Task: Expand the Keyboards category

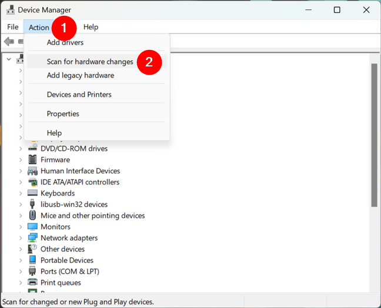Action: [21, 193]
